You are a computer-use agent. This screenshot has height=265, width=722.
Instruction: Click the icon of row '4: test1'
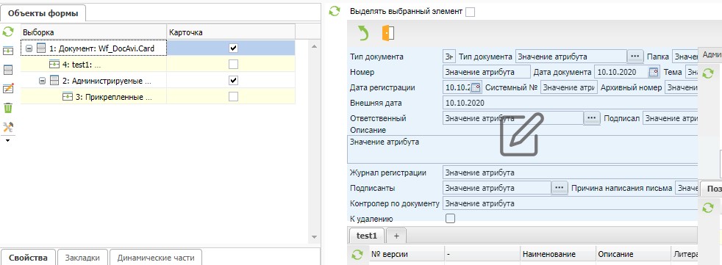click(54, 64)
